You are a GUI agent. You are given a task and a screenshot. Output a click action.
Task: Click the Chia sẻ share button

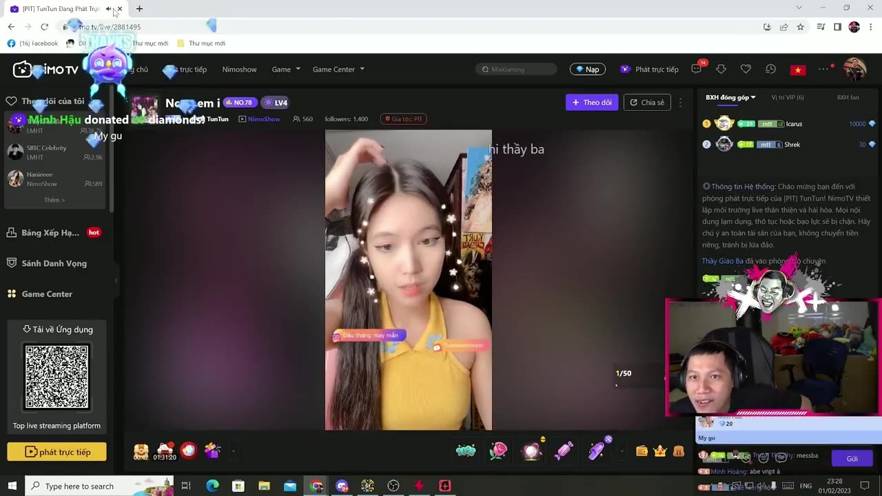pyautogui.click(x=647, y=103)
